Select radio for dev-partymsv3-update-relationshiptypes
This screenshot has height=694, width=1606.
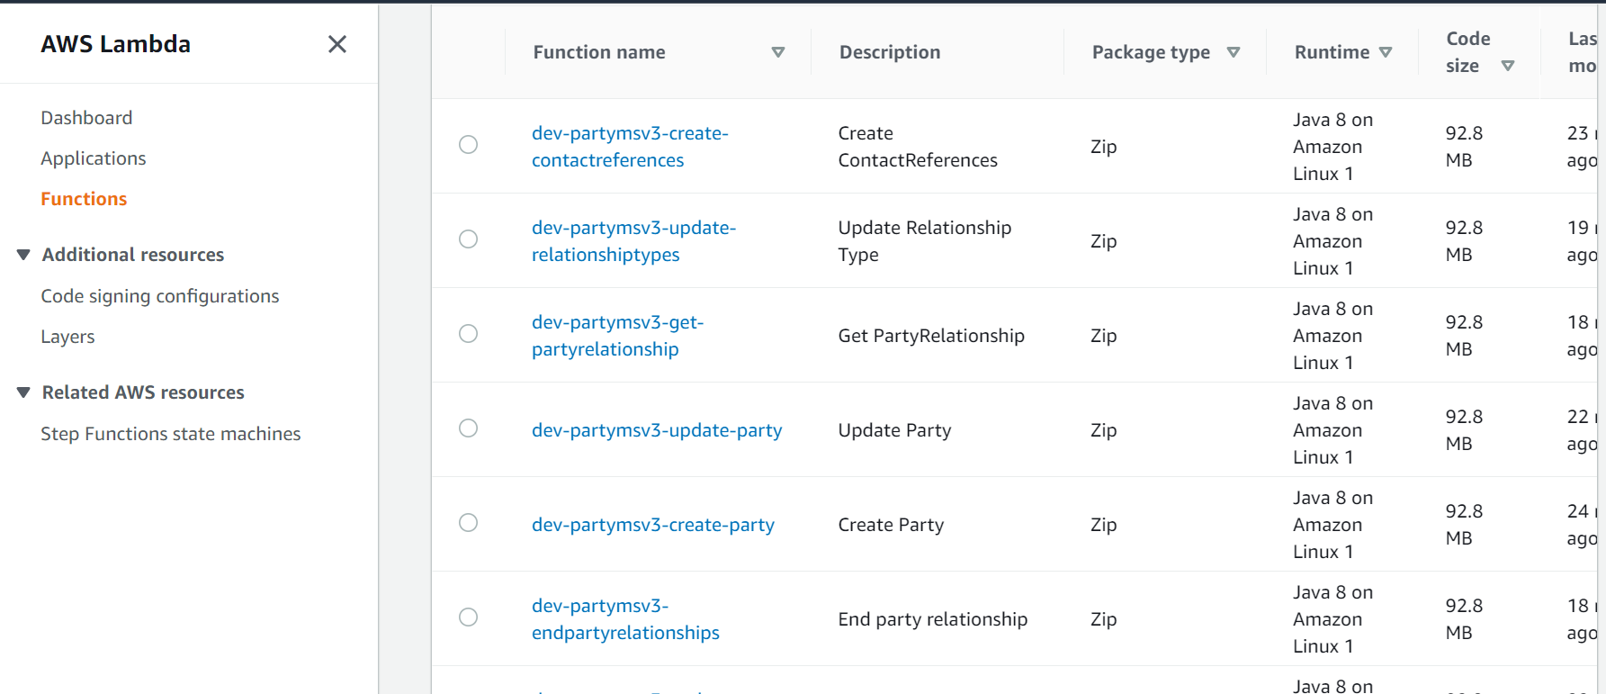[468, 239]
